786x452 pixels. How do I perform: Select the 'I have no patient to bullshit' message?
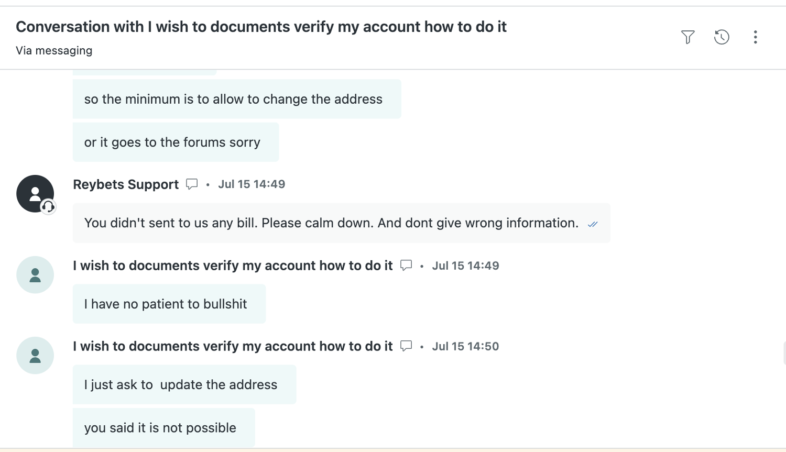[x=169, y=304]
